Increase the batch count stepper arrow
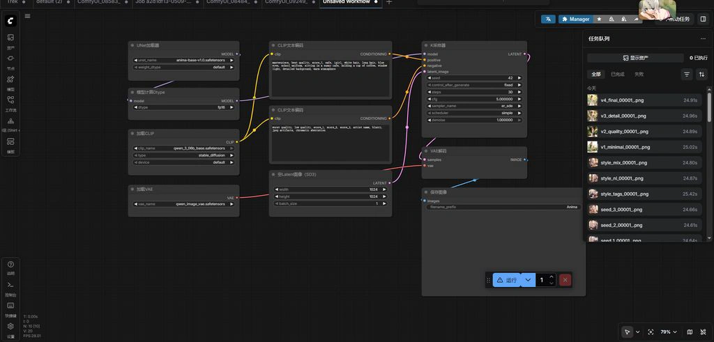 tap(552, 277)
